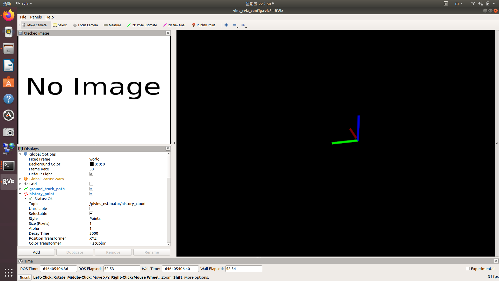Enable the Unreliable checkbox
This screenshot has height=281, width=499.
tap(91, 209)
